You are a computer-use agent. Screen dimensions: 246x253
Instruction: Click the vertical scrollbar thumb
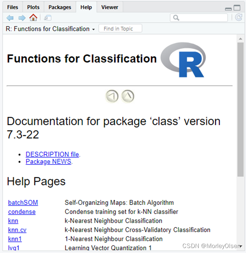point(241,110)
